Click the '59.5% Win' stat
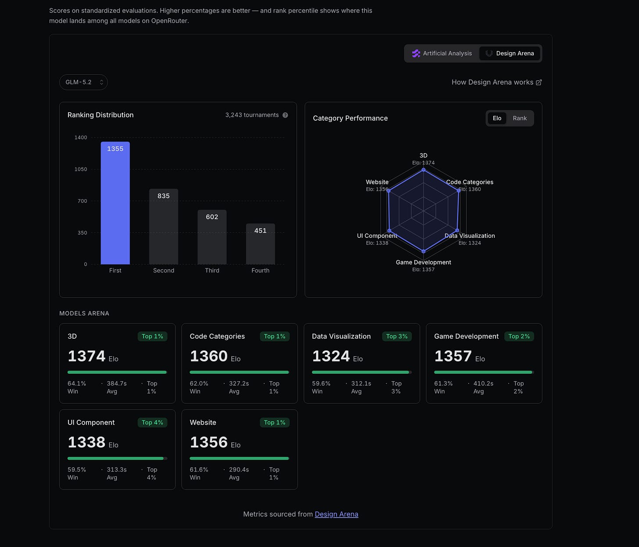The image size is (639, 547). [x=77, y=473]
